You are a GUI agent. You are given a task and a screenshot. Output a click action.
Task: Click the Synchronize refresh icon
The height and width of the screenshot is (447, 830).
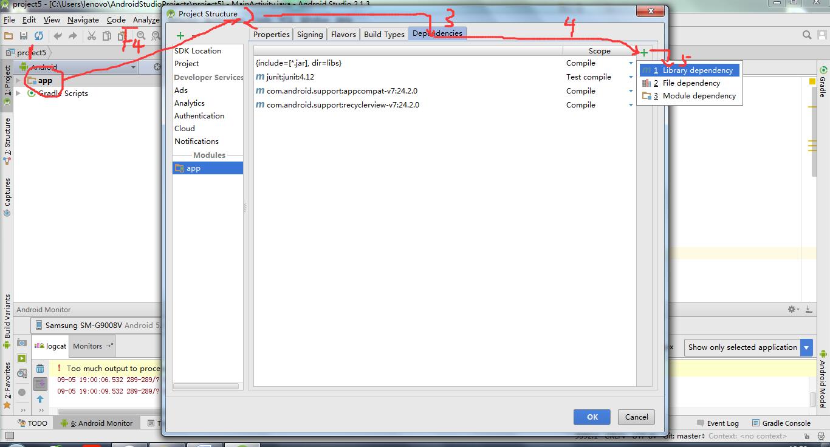(39, 36)
